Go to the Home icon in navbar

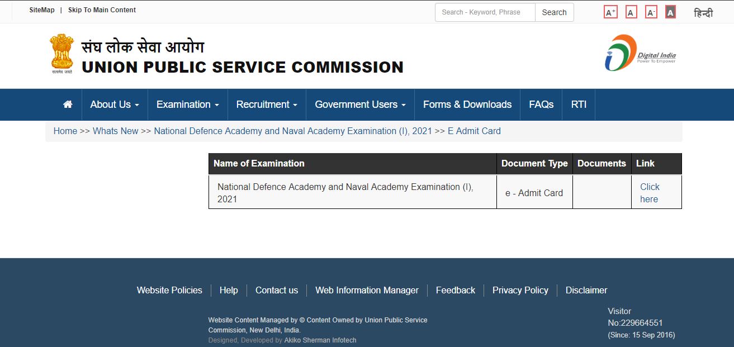(68, 104)
